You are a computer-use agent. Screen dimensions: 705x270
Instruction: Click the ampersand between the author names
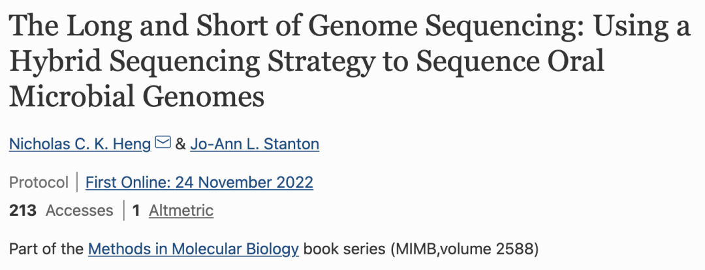pyautogui.click(x=180, y=144)
